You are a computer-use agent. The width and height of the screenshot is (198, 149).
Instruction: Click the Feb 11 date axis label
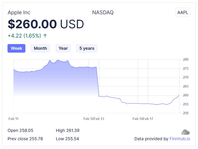(13, 119)
